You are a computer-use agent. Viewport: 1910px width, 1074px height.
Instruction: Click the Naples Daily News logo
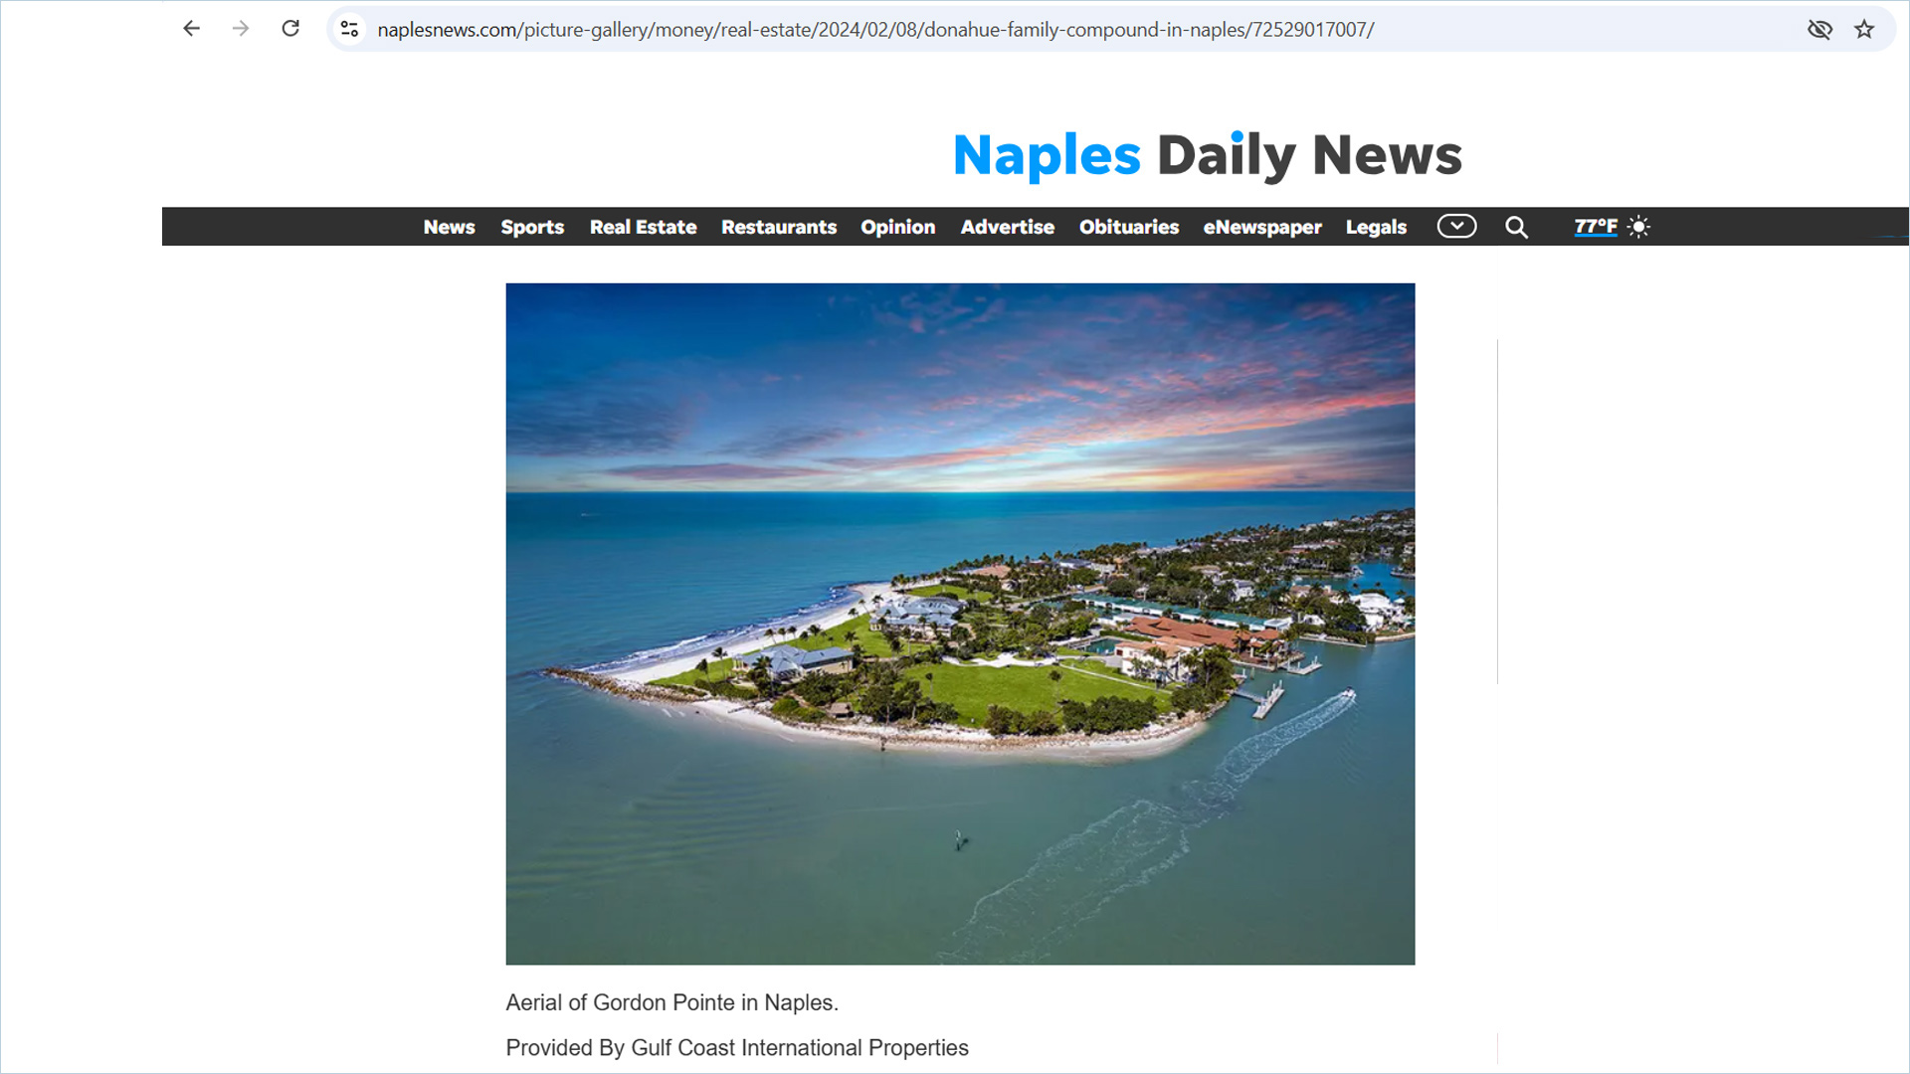pyautogui.click(x=1206, y=154)
